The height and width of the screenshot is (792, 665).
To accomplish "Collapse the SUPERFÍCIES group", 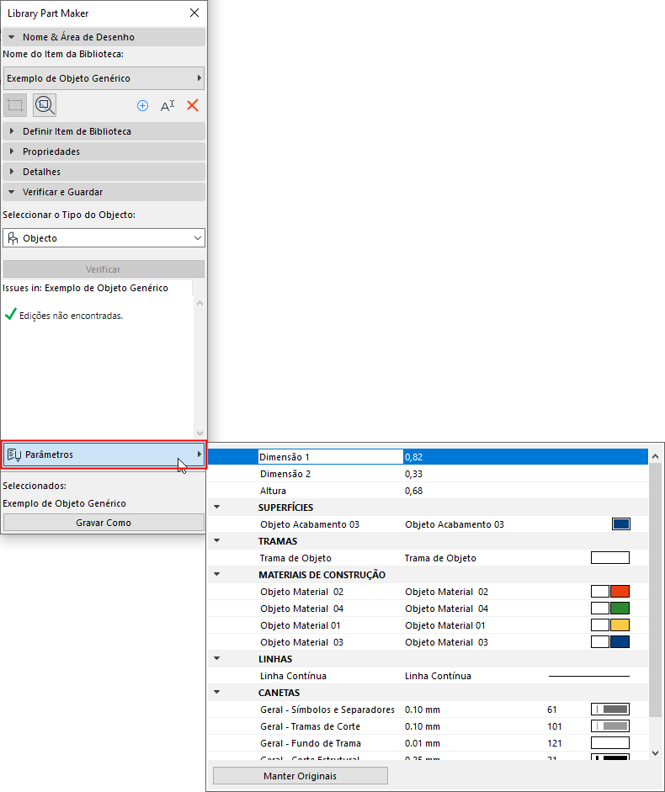I will point(217,507).
